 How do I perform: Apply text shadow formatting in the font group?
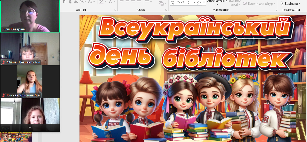70,2
